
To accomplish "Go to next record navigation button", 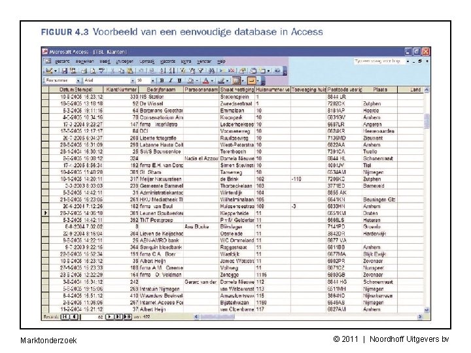I will [x=110, y=316].
